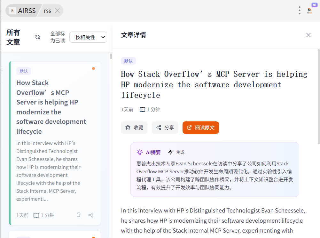Viewport: 320px width, 238px height.
Task: Close the rss tab
Action: click(x=57, y=11)
